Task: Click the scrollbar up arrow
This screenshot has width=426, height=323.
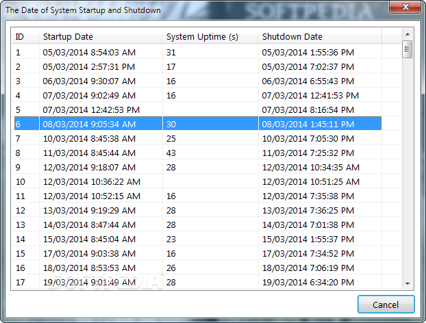Action: point(408,34)
